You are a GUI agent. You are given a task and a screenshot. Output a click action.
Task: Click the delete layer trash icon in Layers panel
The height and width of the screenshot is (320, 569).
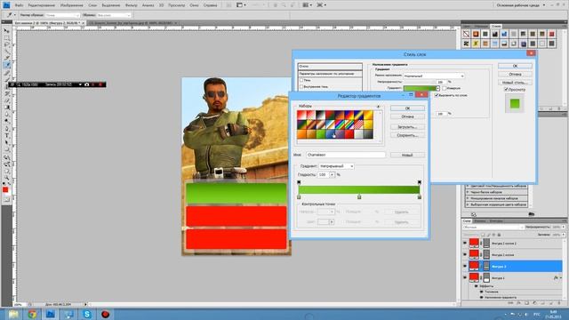coord(558,302)
